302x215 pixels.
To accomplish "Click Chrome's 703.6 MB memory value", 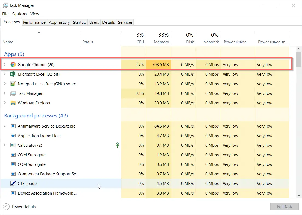I will pyautogui.click(x=160, y=65).
